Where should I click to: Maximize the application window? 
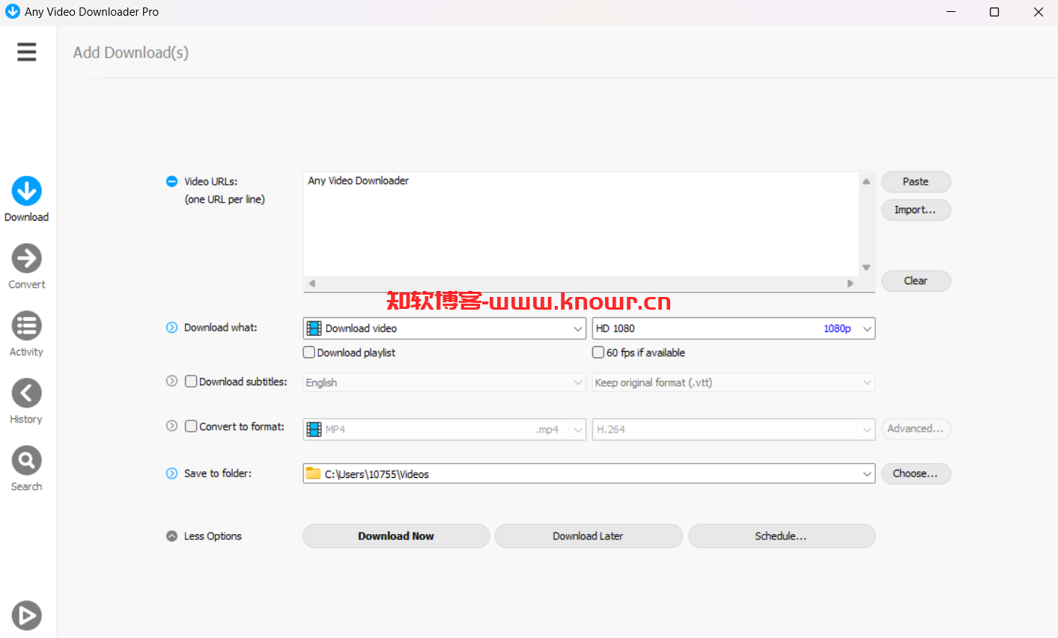point(994,12)
